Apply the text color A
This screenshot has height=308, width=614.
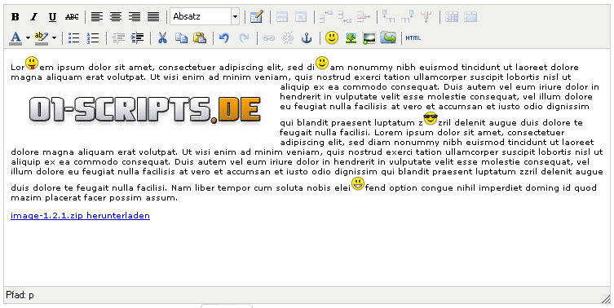pos(15,38)
